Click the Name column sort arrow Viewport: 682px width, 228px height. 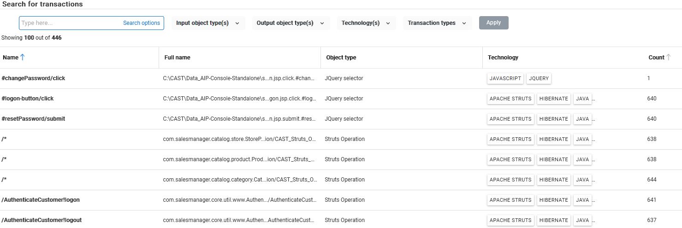(23, 58)
